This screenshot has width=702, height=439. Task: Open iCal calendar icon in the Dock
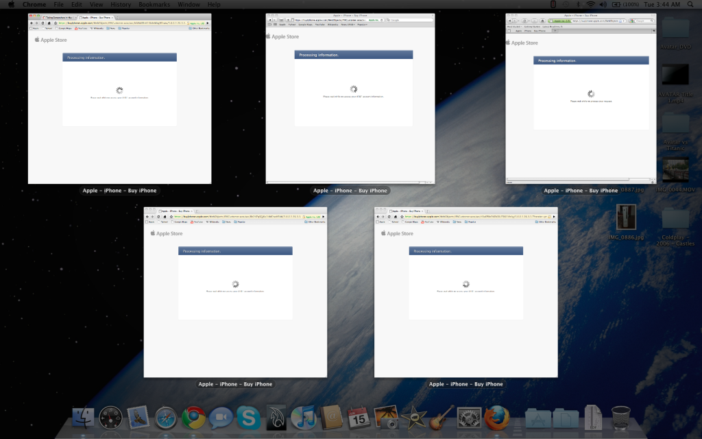(x=359, y=418)
